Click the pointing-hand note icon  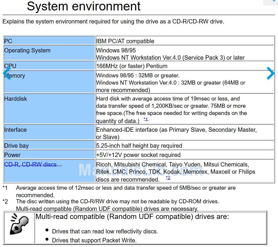tap(19, 228)
